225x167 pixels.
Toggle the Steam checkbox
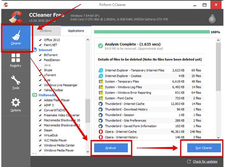(40, 130)
